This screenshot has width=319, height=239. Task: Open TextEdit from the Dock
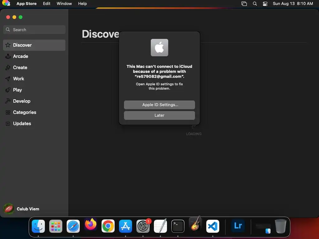coord(160,226)
